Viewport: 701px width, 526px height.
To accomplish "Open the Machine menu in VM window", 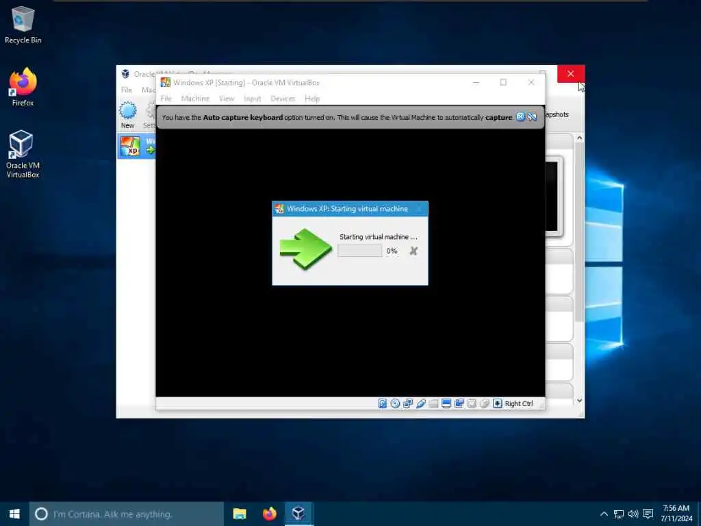I will (x=195, y=99).
